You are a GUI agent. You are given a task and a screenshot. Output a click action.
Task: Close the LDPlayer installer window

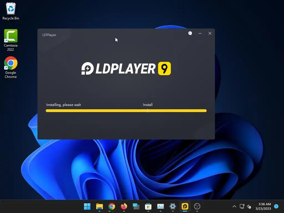[x=210, y=33]
